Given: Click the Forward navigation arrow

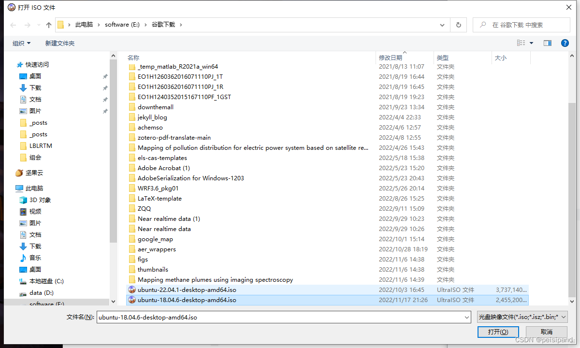Looking at the screenshot, I should (28, 25).
